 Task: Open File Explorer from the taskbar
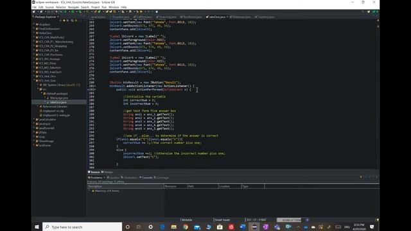(174, 227)
